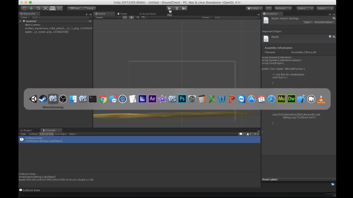Open the Account dropdown
Image resolution: width=353 pixels, height=198 pixels.
pos(283,8)
